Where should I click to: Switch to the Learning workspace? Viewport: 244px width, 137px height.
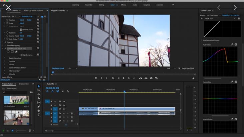[75, 5]
